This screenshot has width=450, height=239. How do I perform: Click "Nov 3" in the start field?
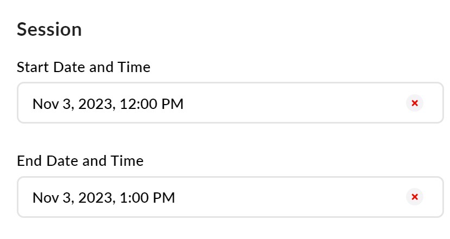click(52, 104)
